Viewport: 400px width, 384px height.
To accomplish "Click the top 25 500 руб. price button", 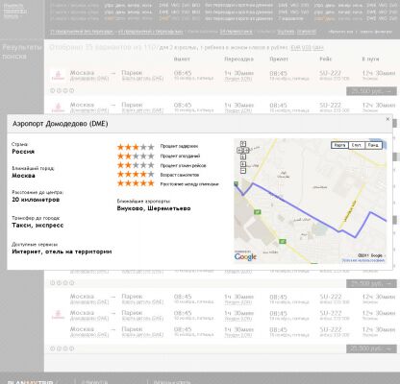I will [371, 91].
